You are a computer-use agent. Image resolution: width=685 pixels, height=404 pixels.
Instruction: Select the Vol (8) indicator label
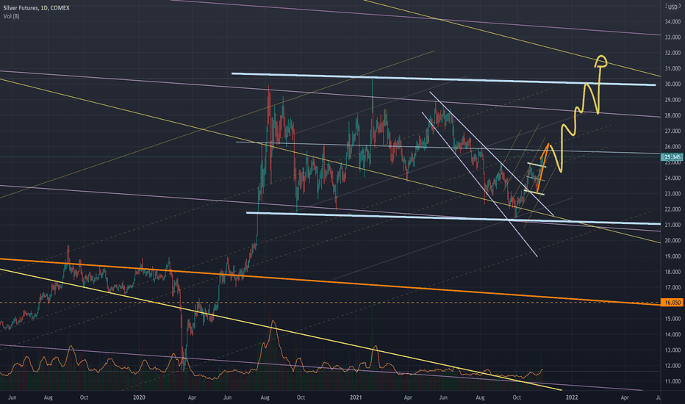(11, 17)
